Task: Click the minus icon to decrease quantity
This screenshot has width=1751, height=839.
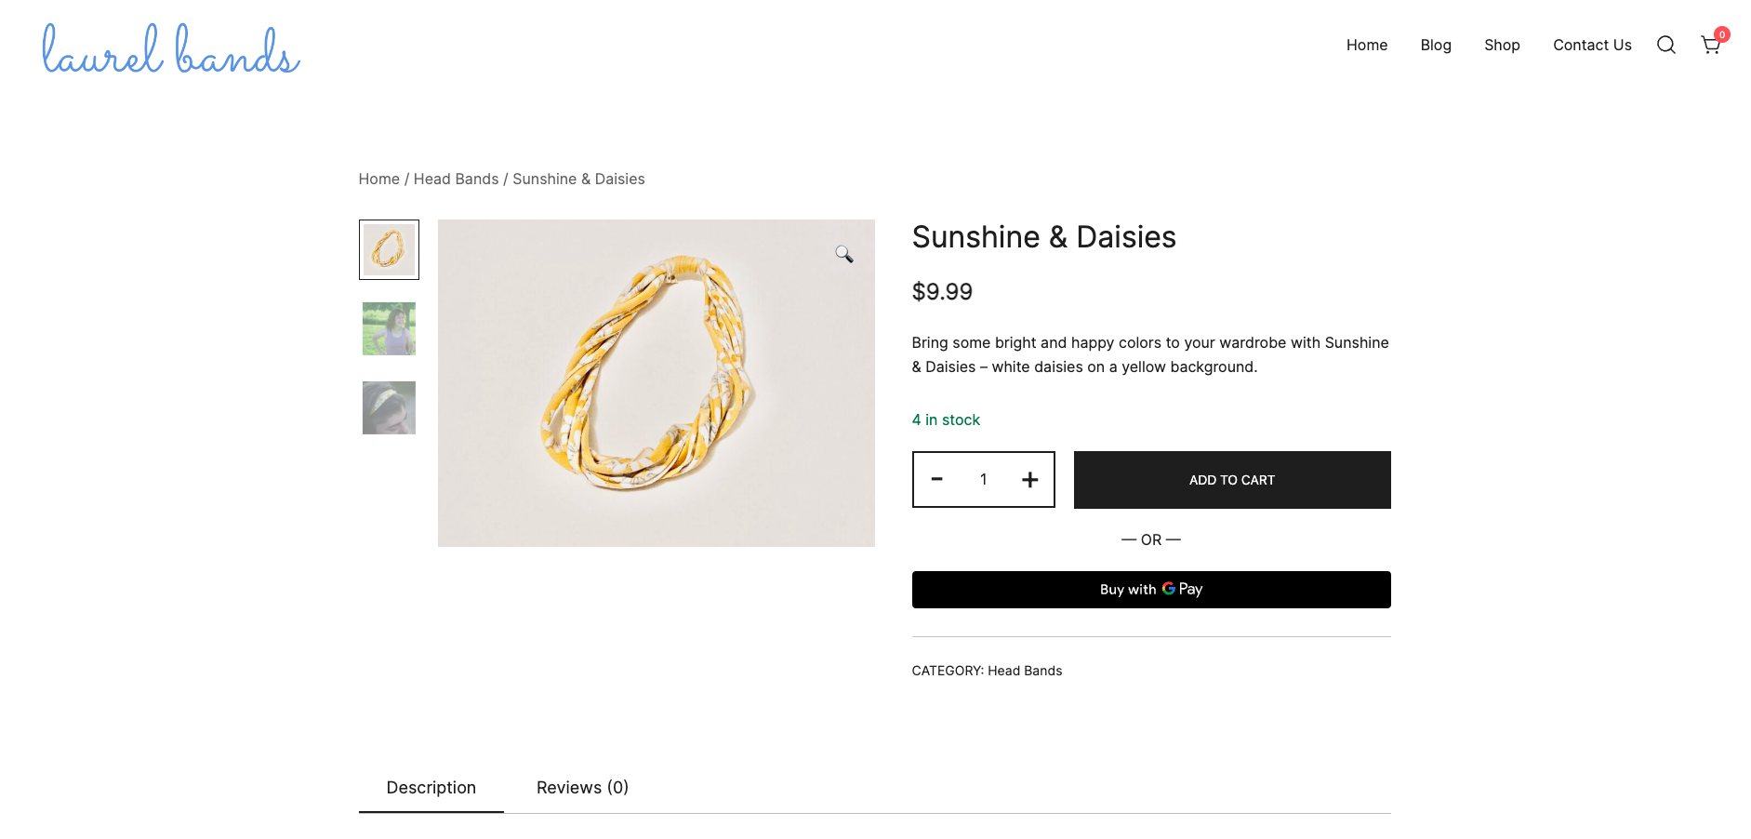Action: click(x=937, y=480)
